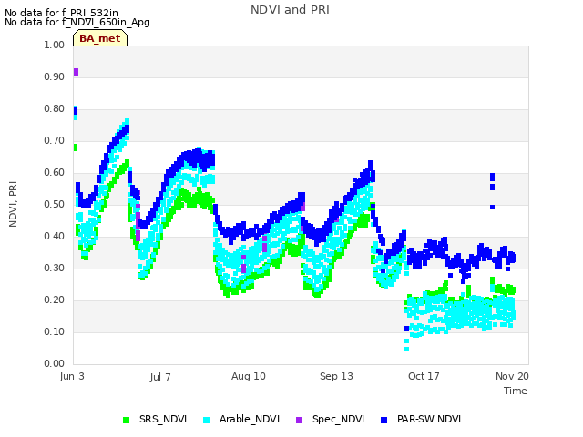Click the 0.80 y-axis tick label
Image resolution: width=583 pixels, height=437 pixels.
55,109
